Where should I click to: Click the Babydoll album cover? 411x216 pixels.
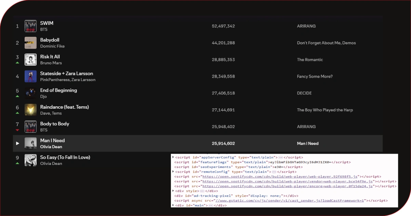pyautogui.click(x=30, y=43)
